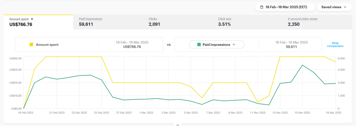
Task: Click the 4,500 right axis label
Action: [341, 70]
